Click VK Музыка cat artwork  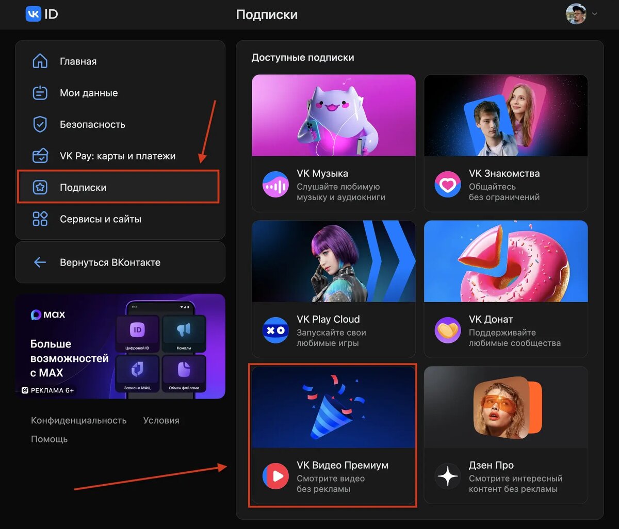point(334,115)
